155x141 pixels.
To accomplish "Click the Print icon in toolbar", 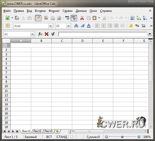I will 53,18.
